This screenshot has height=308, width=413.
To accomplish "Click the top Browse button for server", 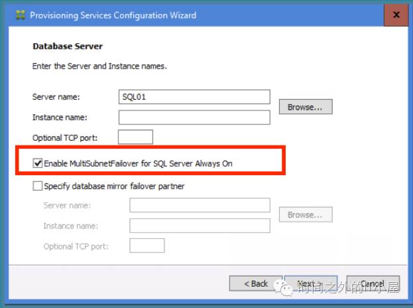I will [x=306, y=107].
